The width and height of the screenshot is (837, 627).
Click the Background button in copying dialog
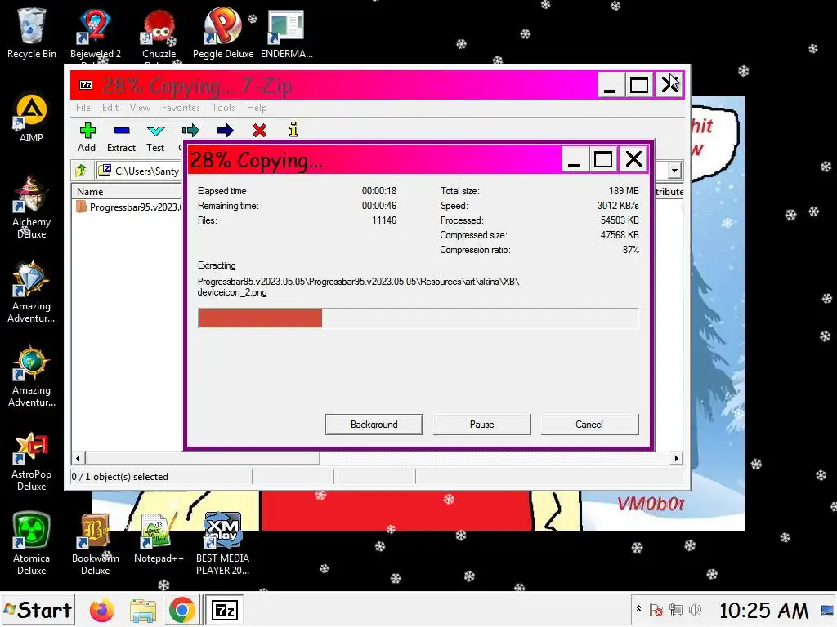(374, 425)
